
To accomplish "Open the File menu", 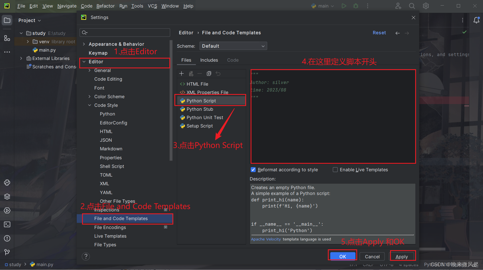I will point(21,6).
